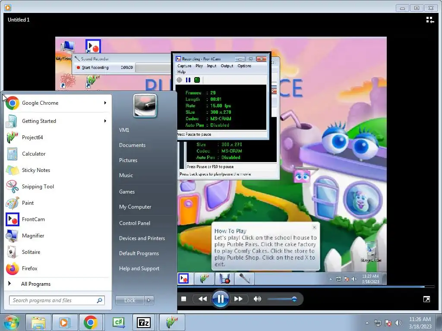This screenshot has height=331, width=442.
Task: Open Help and Support link
Action: 139,269
